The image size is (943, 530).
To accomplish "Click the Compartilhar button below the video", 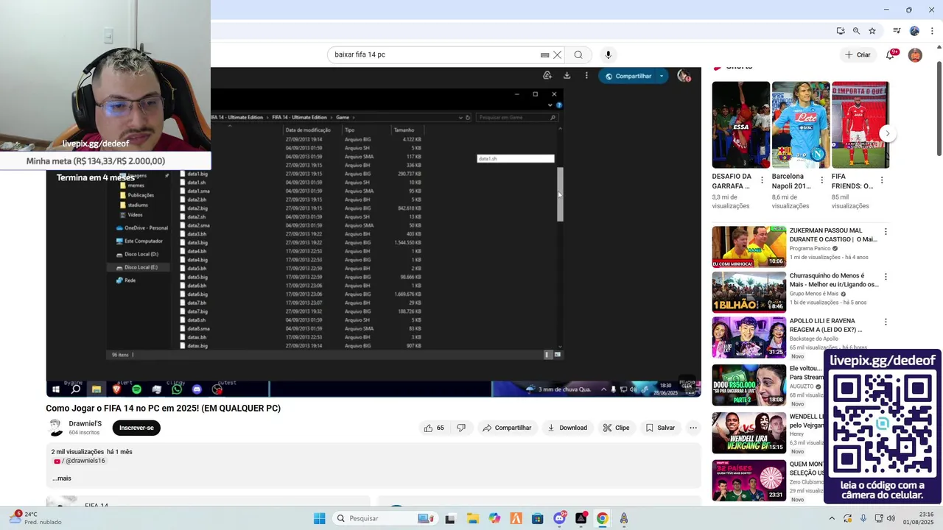I will (x=507, y=428).
